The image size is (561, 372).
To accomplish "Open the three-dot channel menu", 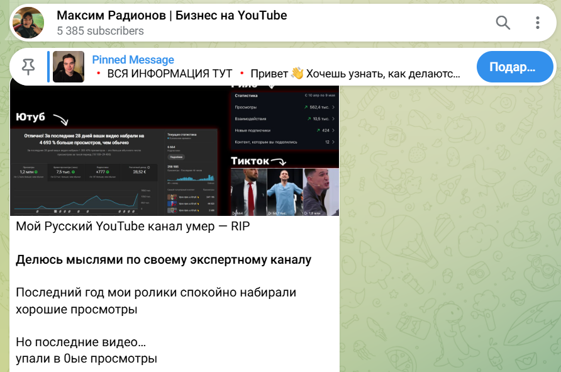I will pyautogui.click(x=537, y=23).
